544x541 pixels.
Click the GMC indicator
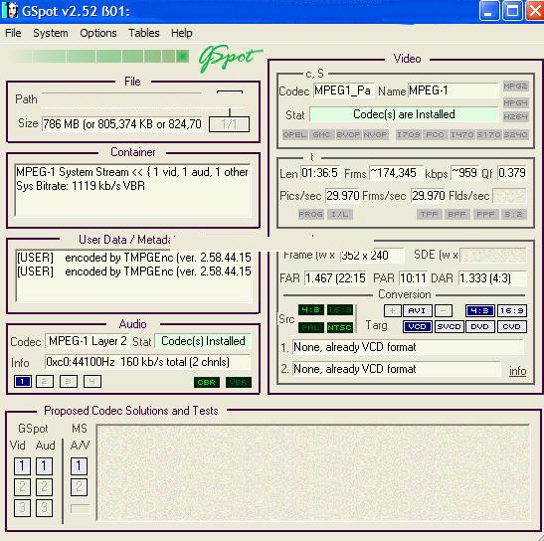point(321,134)
